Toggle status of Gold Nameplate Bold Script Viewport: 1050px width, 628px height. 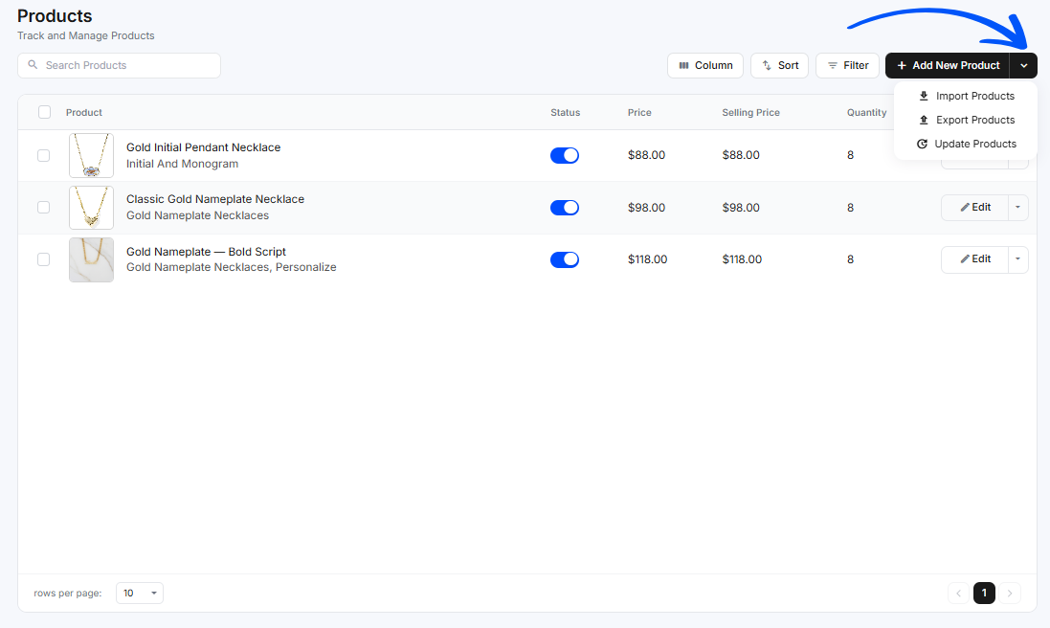pos(565,259)
